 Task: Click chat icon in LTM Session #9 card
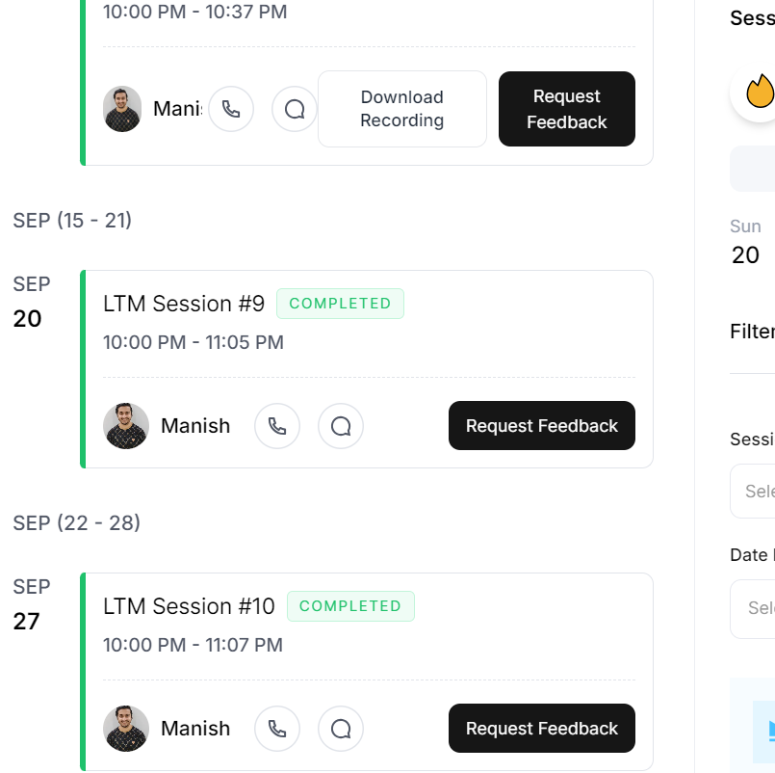(341, 426)
